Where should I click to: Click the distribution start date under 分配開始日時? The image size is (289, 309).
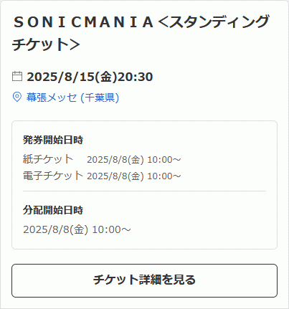click(77, 229)
